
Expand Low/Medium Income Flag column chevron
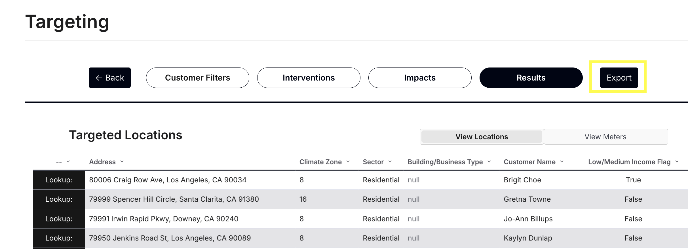(677, 162)
